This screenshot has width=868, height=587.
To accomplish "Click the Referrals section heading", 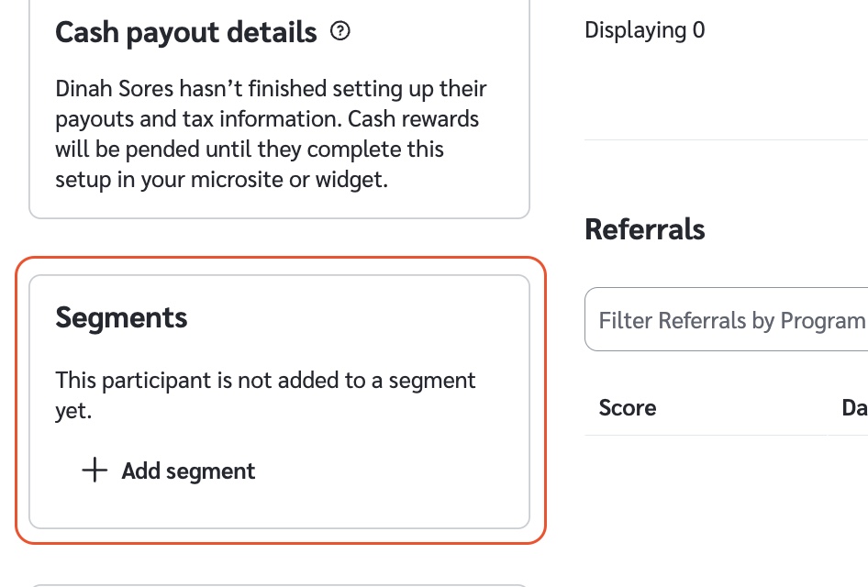I will tap(644, 228).
